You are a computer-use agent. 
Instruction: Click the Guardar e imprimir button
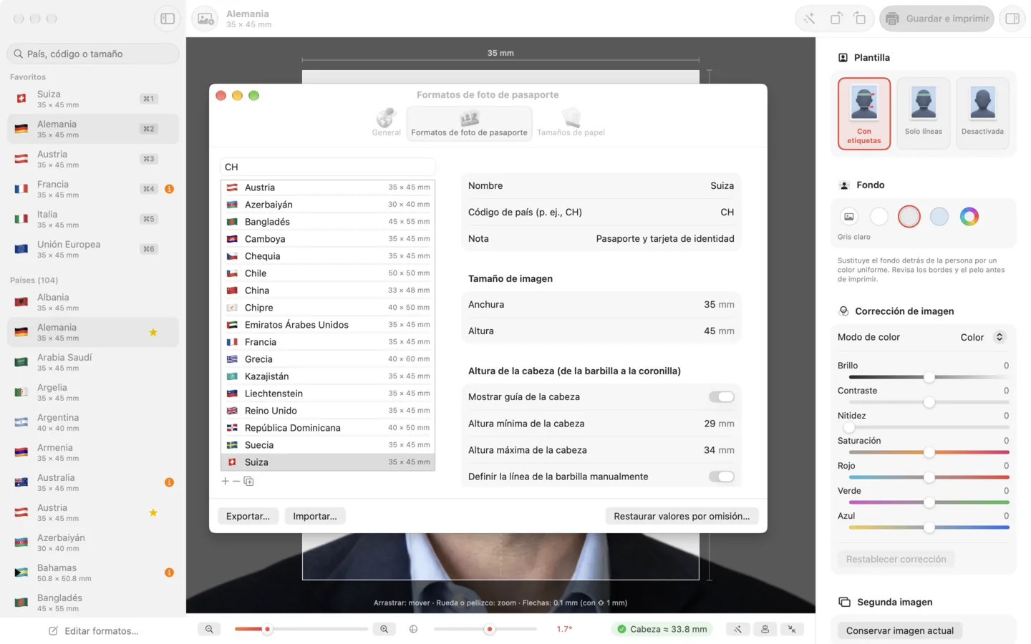point(937,19)
